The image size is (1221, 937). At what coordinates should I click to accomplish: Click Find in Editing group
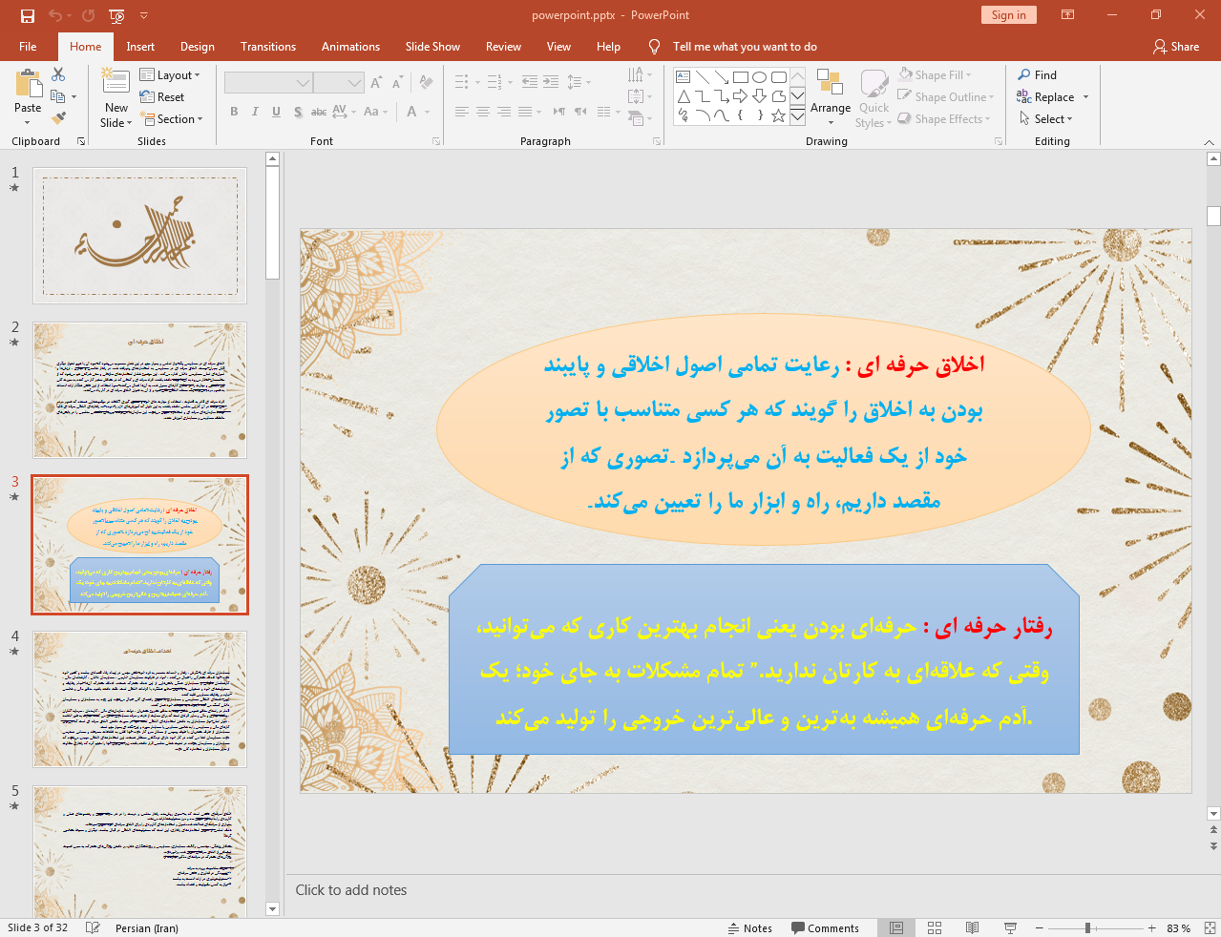(1037, 75)
